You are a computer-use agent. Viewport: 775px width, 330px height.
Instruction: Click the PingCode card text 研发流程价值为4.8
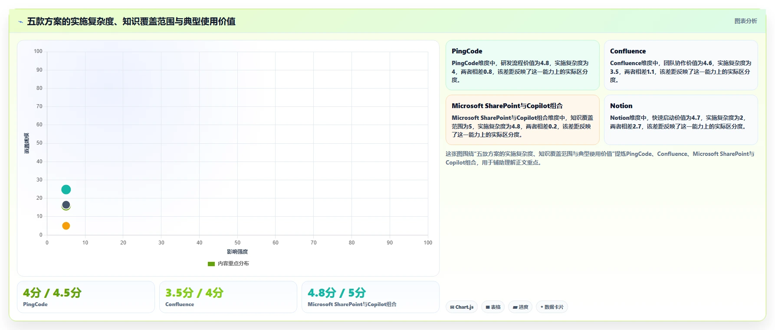coord(525,63)
